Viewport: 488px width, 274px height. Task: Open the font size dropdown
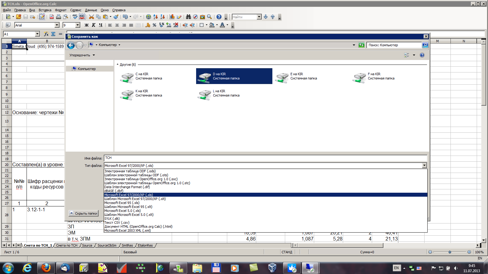[x=78, y=25]
